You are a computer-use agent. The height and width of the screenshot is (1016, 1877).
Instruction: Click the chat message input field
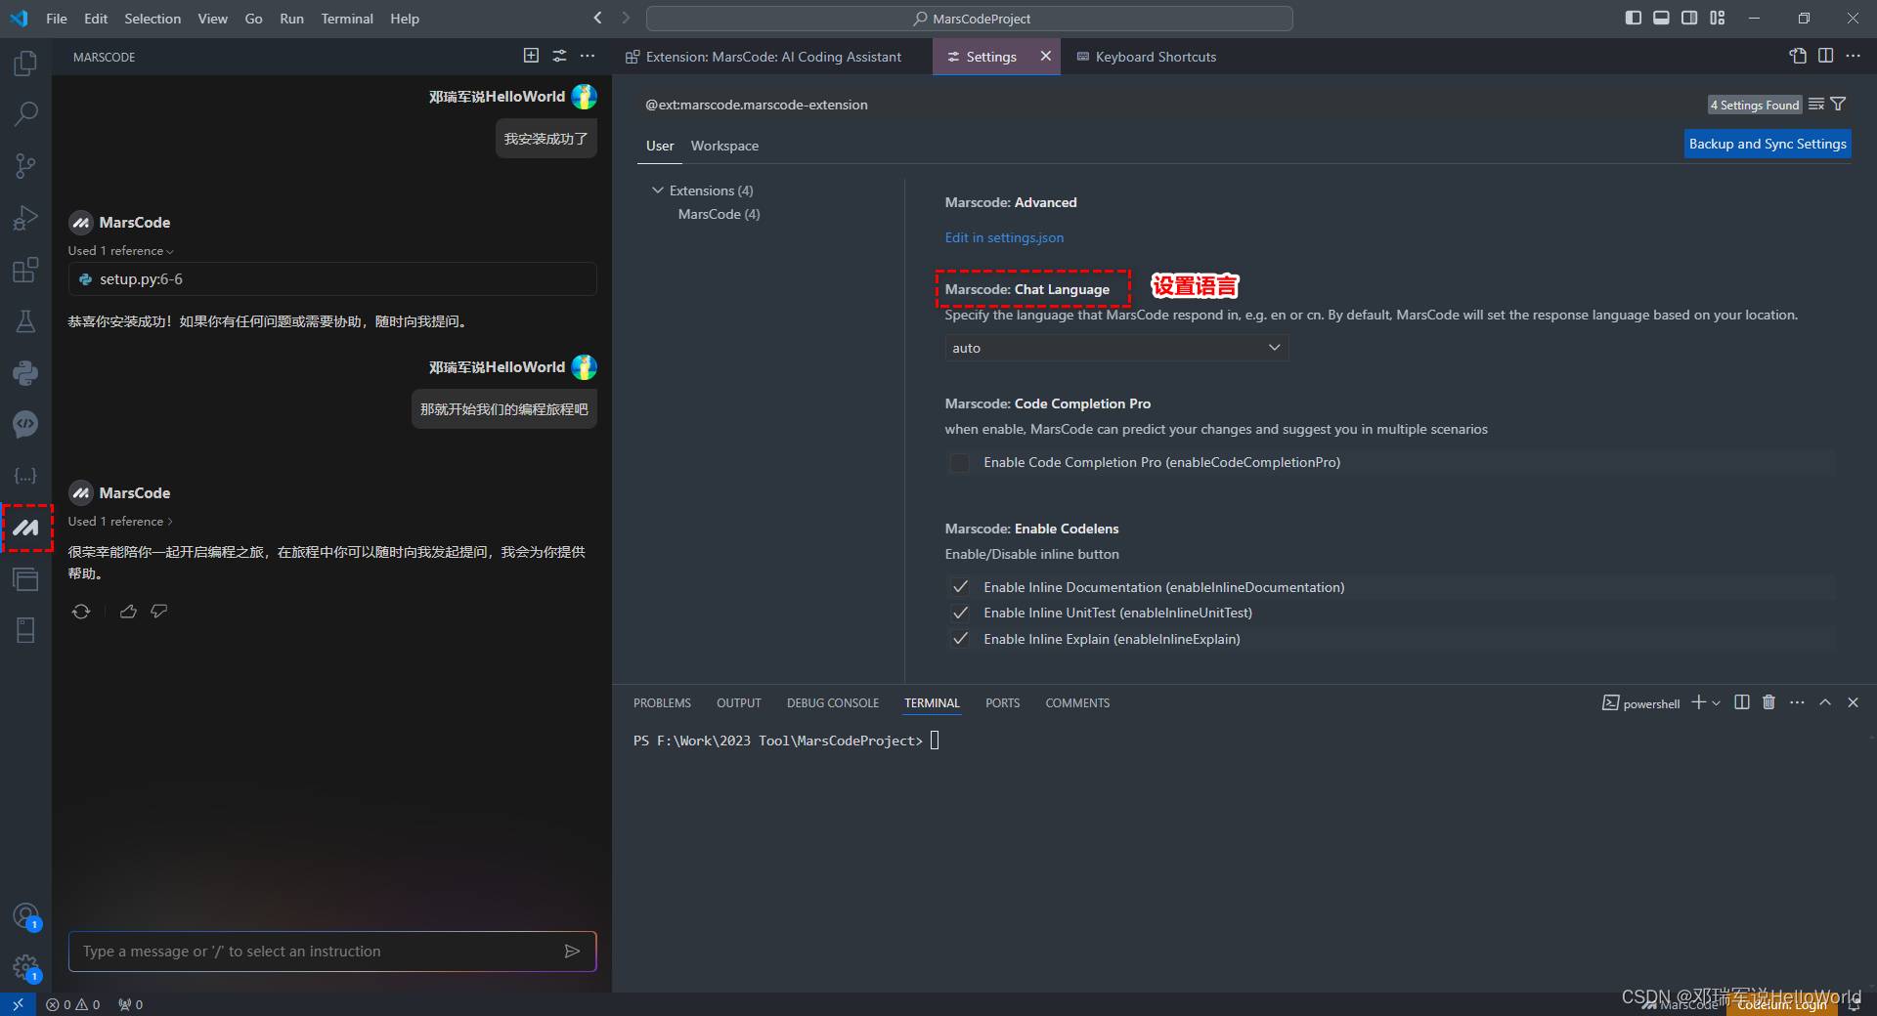(318, 952)
